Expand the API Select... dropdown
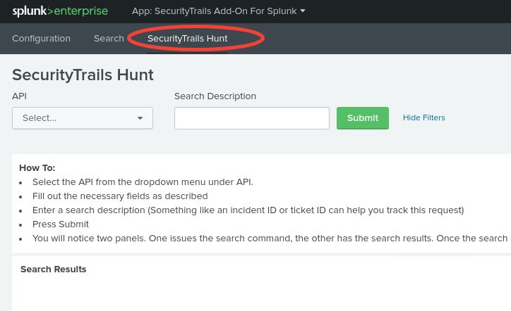The image size is (511, 311). pyautogui.click(x=83, y=118)
